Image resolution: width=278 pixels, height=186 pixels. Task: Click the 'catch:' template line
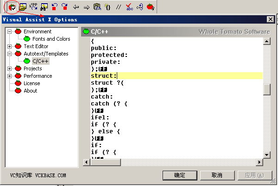click(102, 97)
